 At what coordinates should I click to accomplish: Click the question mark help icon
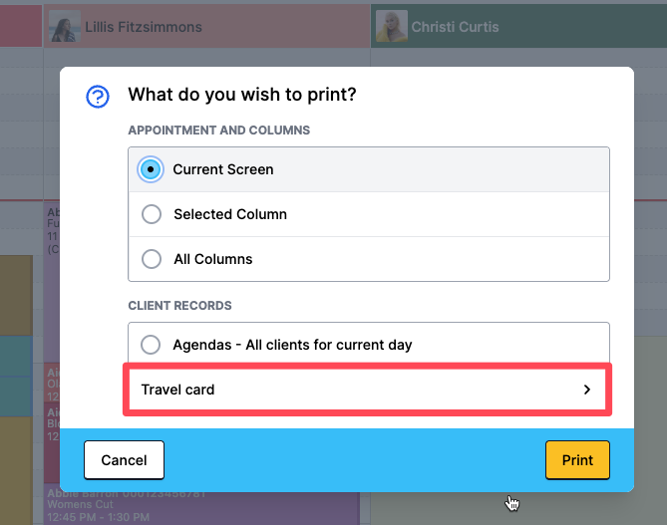click(98, 97)
